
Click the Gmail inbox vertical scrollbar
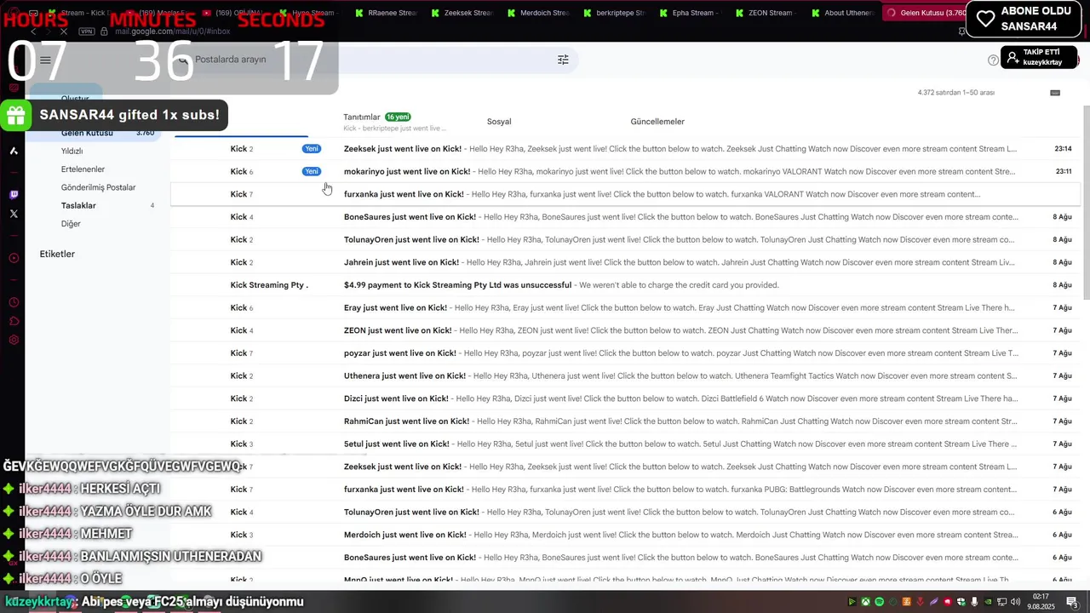[x=1085, y=204]
